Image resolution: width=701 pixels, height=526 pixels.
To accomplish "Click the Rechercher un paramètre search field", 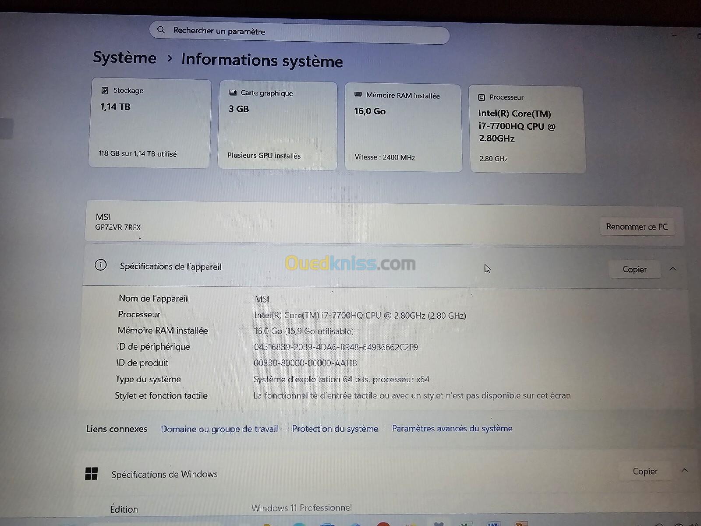I will [x=299, y=32].
